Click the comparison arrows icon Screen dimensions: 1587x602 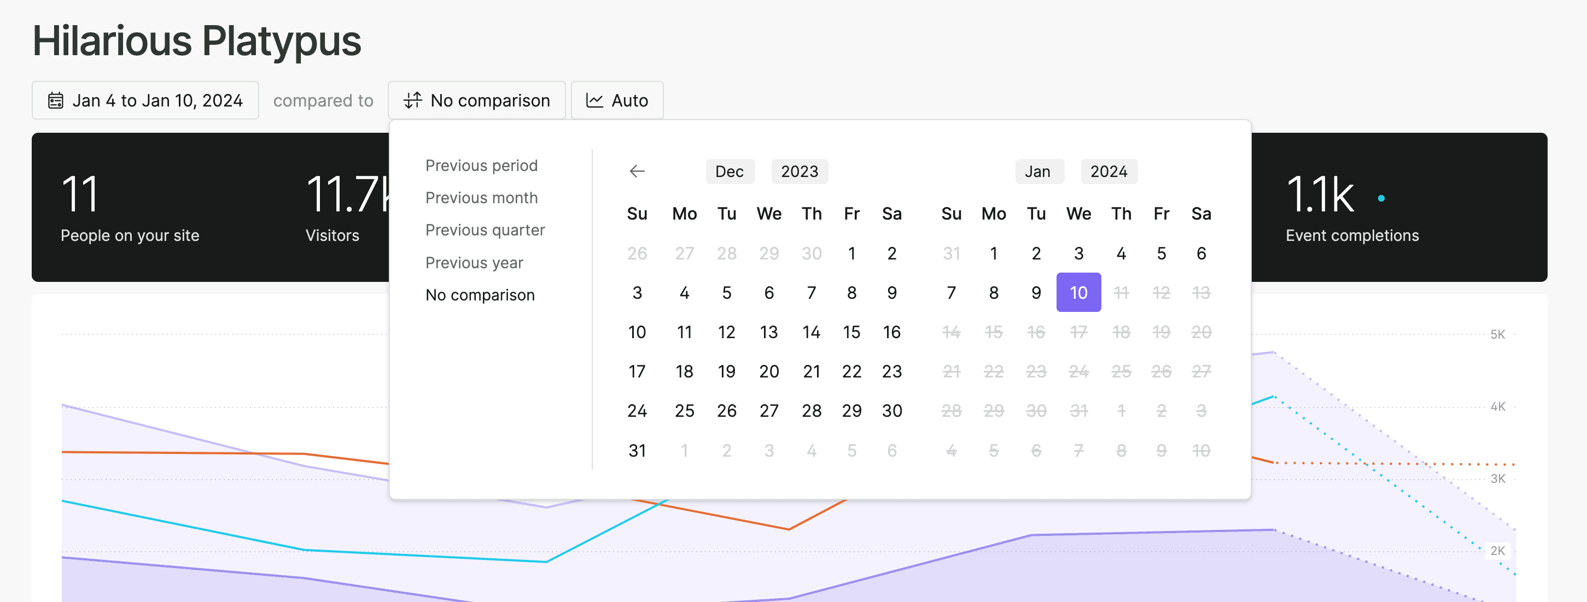[412, 101]
